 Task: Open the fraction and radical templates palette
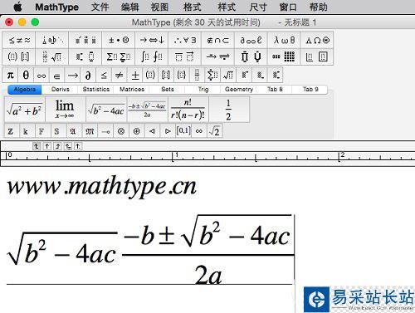52,56
